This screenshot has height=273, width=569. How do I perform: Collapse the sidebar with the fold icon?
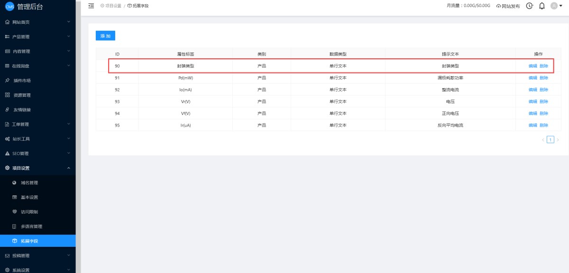(x=91, y=6)
